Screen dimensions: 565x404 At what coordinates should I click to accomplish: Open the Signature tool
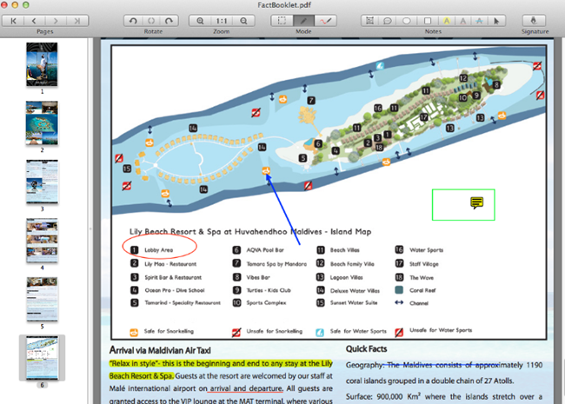tap(534, 21)
